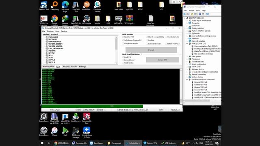Collapse the Ports (COM & LPT) node

[x=187, y=43]
